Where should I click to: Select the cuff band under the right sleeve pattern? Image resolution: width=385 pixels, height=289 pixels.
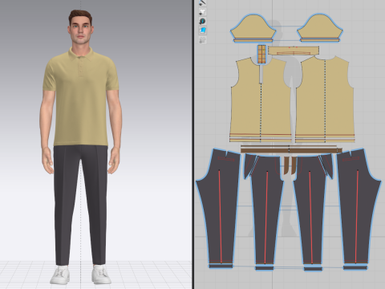[320, 40]
